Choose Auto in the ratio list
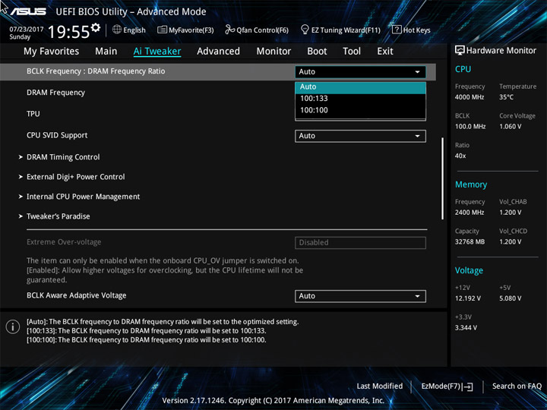 tap(360, 87)
